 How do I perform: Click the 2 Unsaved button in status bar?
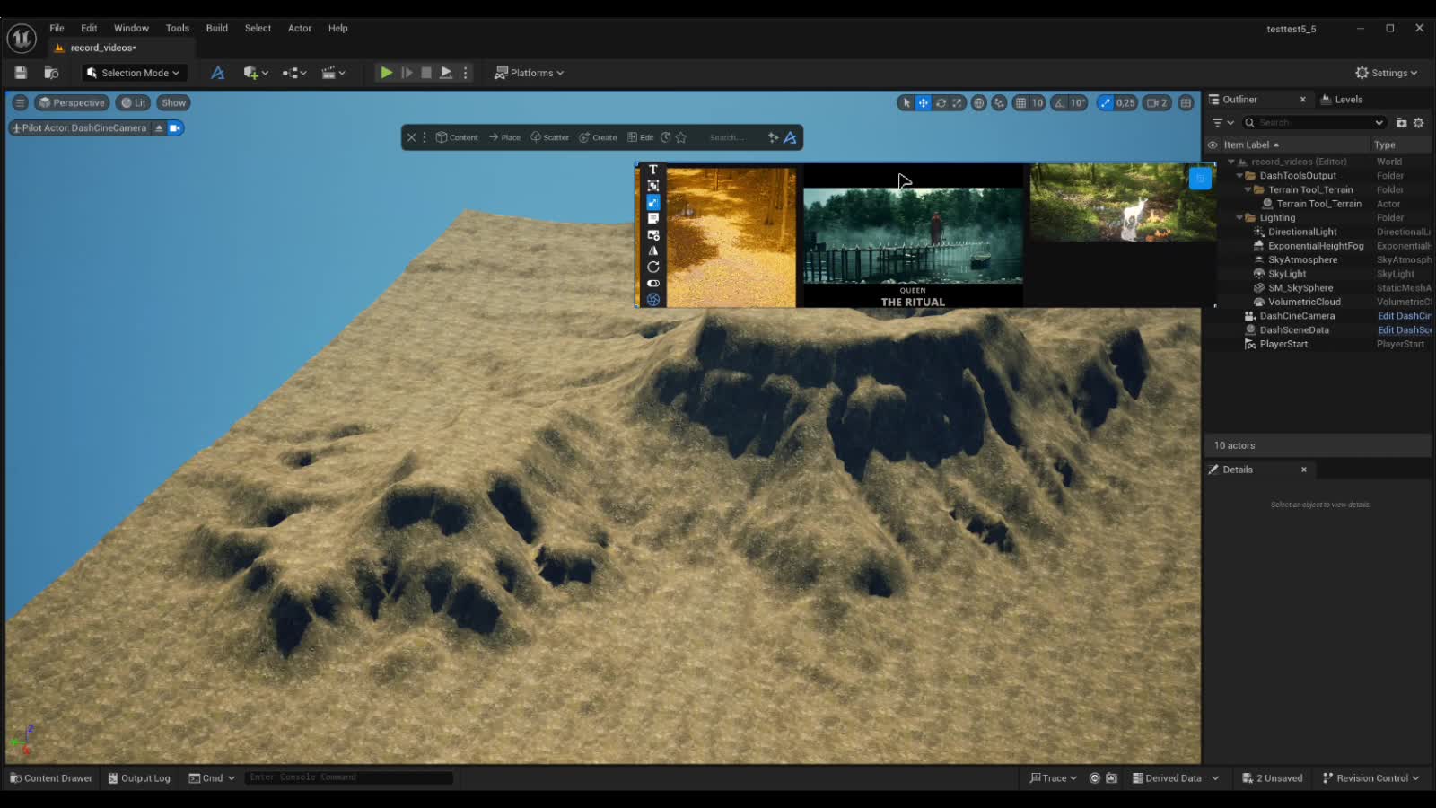click(1272, 777)
